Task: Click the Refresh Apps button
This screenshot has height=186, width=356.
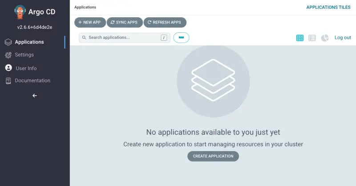Action: tap(165, 22)
